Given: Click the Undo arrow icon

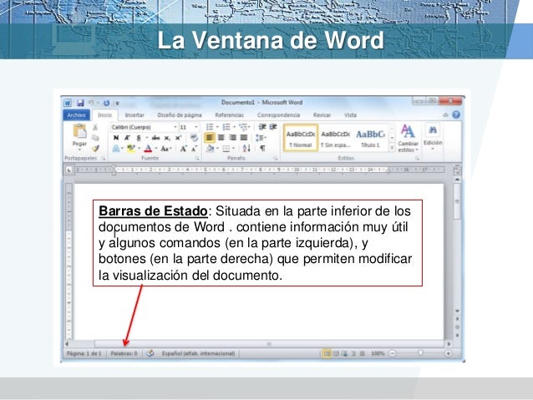Looking at the screenshot, I should pos(91,103).
